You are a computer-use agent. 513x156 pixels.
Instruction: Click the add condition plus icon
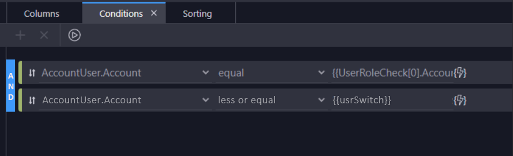click(20, 35)
